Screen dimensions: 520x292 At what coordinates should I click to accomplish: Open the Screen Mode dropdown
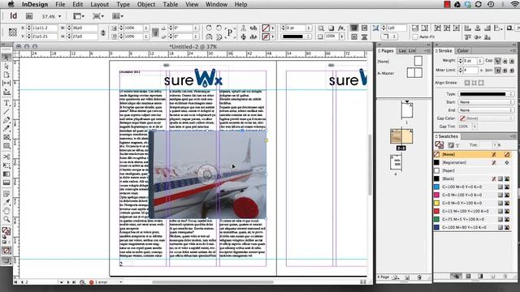tap(98, 16)
